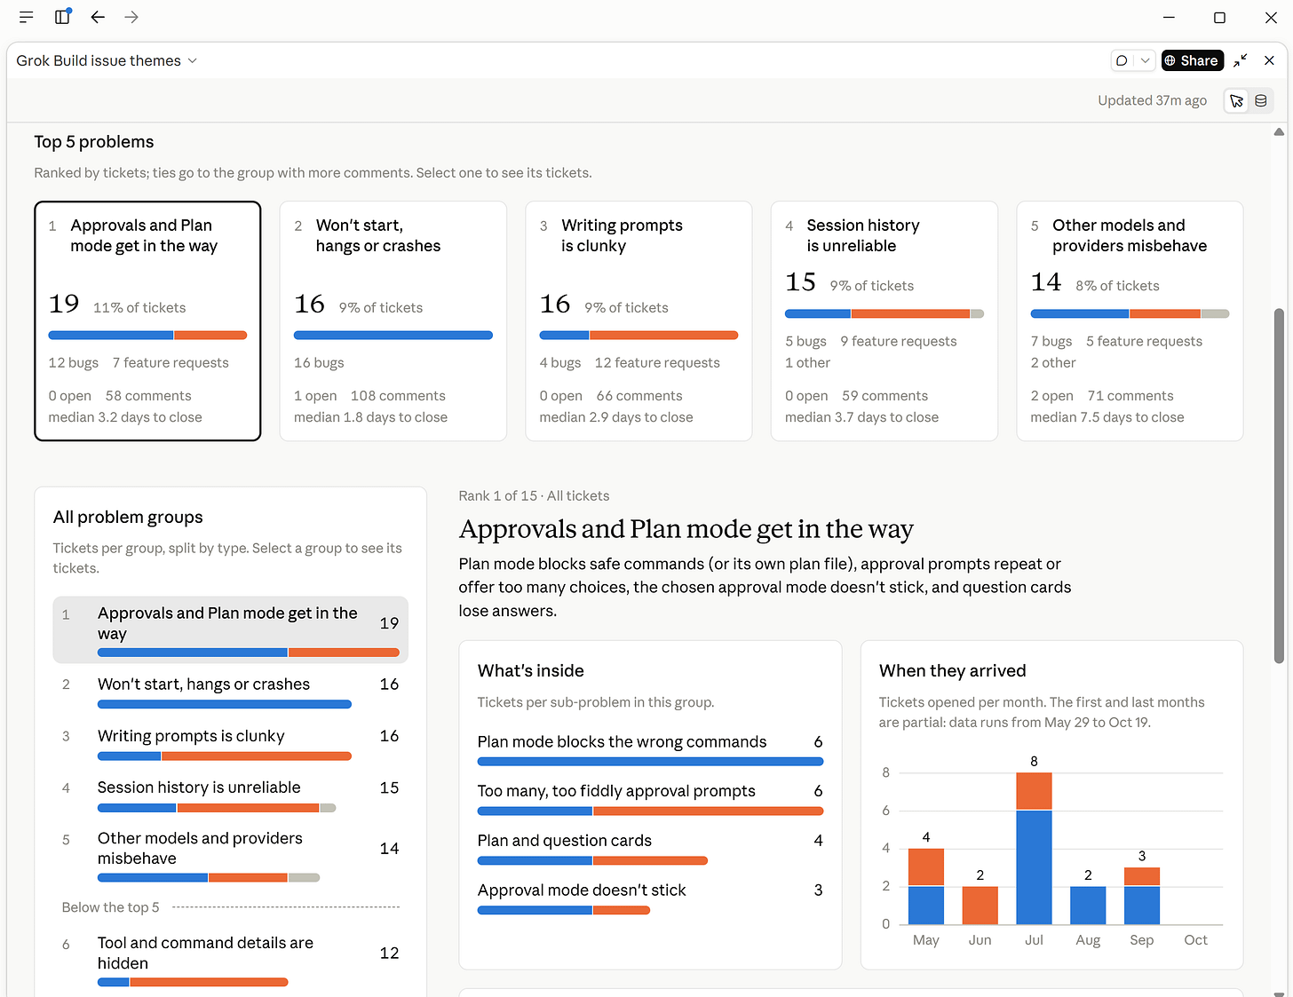
Task: Click Plan and question cards sub-problem
Action: point(650,849)
